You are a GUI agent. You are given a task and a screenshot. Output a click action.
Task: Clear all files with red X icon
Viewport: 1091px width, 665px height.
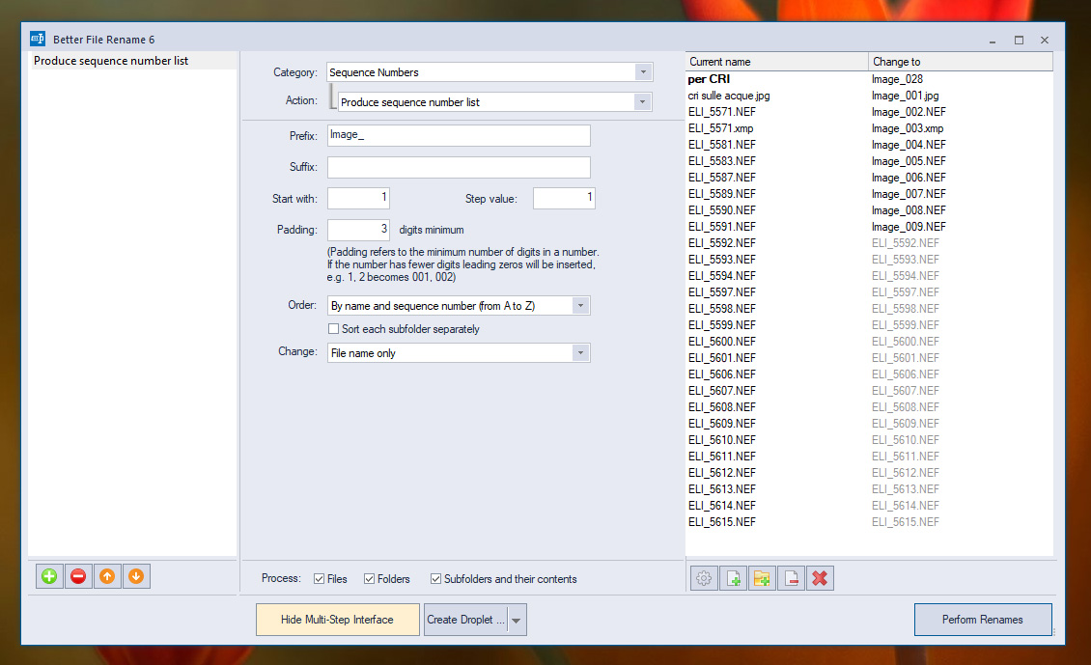tap(820, 578)
